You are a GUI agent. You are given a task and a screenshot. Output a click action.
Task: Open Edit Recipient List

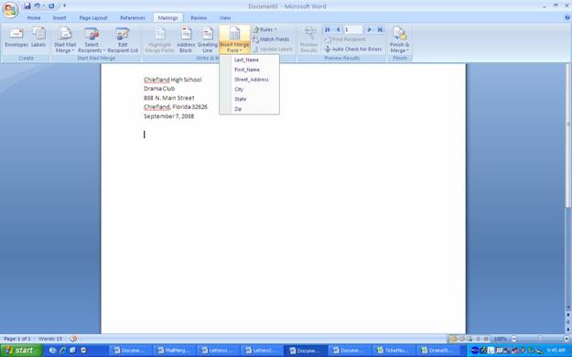point(123,39)
